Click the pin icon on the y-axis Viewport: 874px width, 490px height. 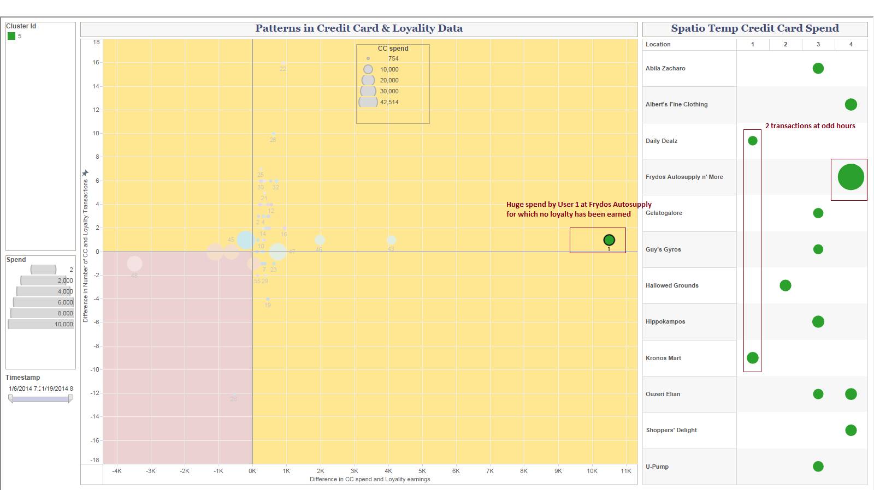[85, 173]
